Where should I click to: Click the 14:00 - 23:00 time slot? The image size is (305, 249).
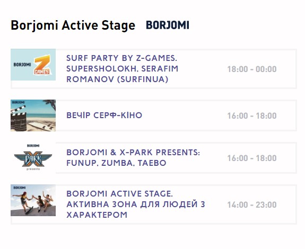point(252,204)
